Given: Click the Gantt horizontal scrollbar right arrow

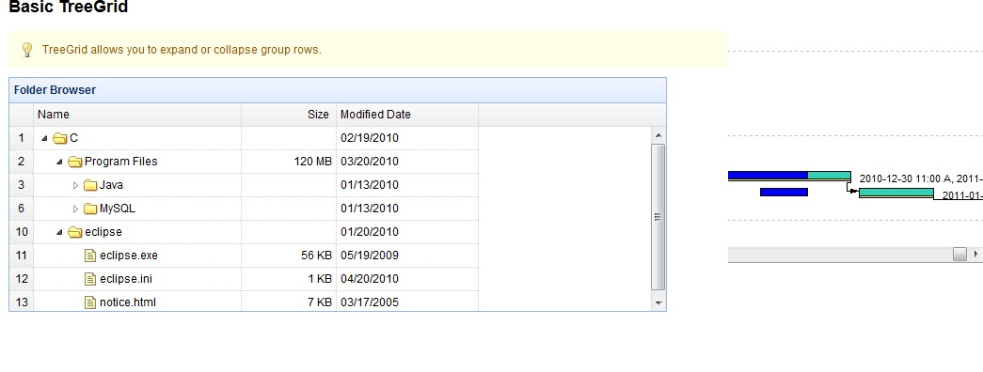Looking at the screenshot, I should (976, 255).
